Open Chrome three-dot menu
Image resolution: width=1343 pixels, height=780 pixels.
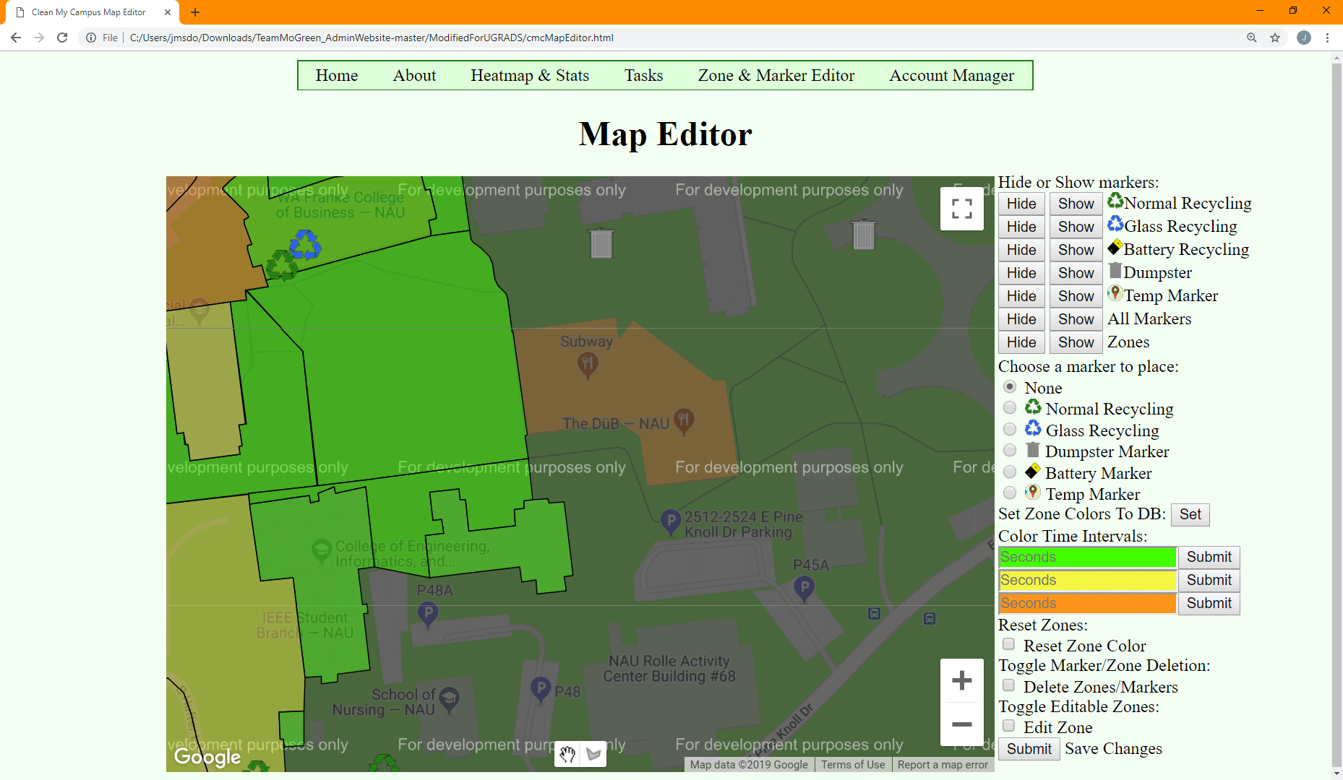click(1327, 38)
